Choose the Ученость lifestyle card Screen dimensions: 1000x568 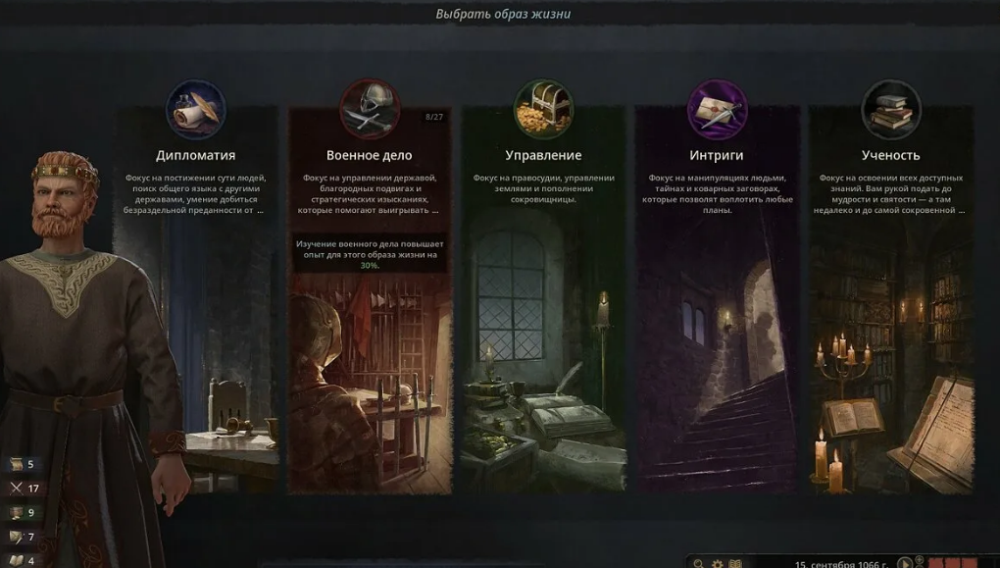tap(891, 300)
